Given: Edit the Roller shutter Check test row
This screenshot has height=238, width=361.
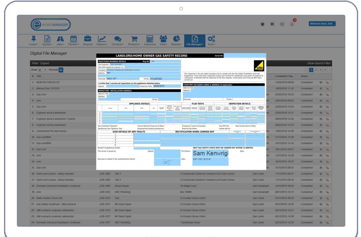Looking at the screenshot, I should click(x=327, y=198).
